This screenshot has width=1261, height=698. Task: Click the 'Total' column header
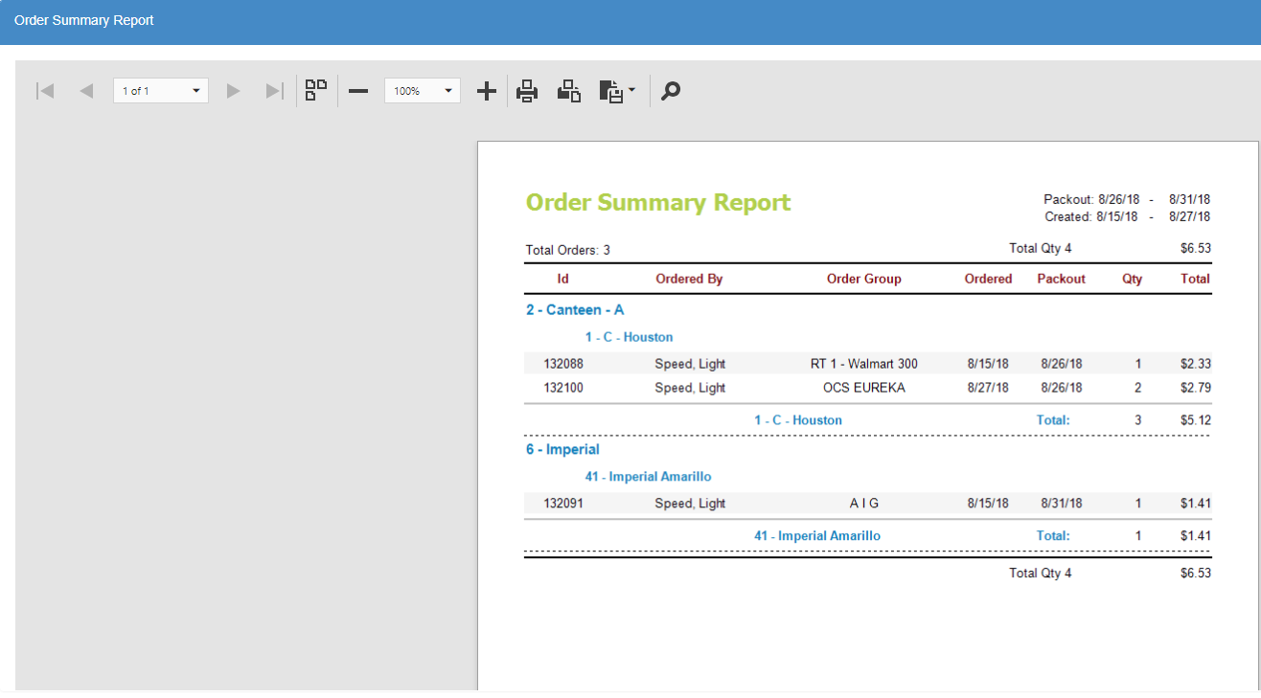1195,279
